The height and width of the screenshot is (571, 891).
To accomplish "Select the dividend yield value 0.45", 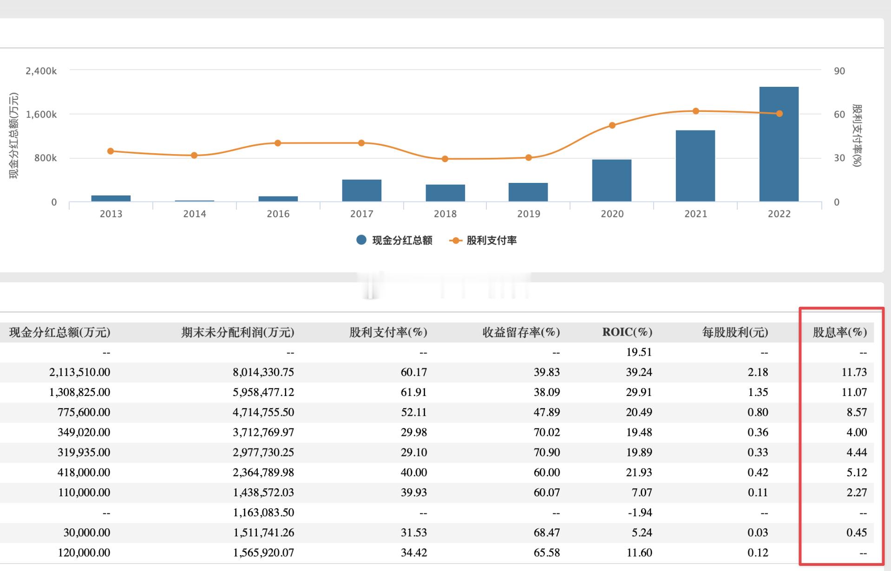I will tap(857, 532).
